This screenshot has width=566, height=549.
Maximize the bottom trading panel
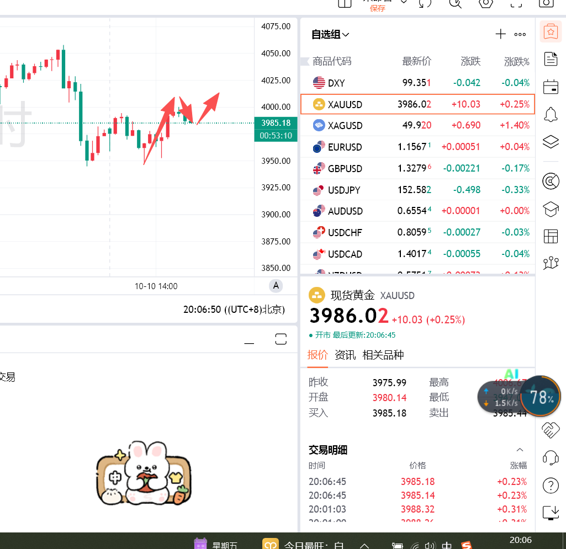(281, 339)
